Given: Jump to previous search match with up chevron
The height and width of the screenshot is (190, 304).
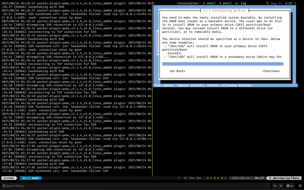Looking at the screenshot, I should pos(275,186).
